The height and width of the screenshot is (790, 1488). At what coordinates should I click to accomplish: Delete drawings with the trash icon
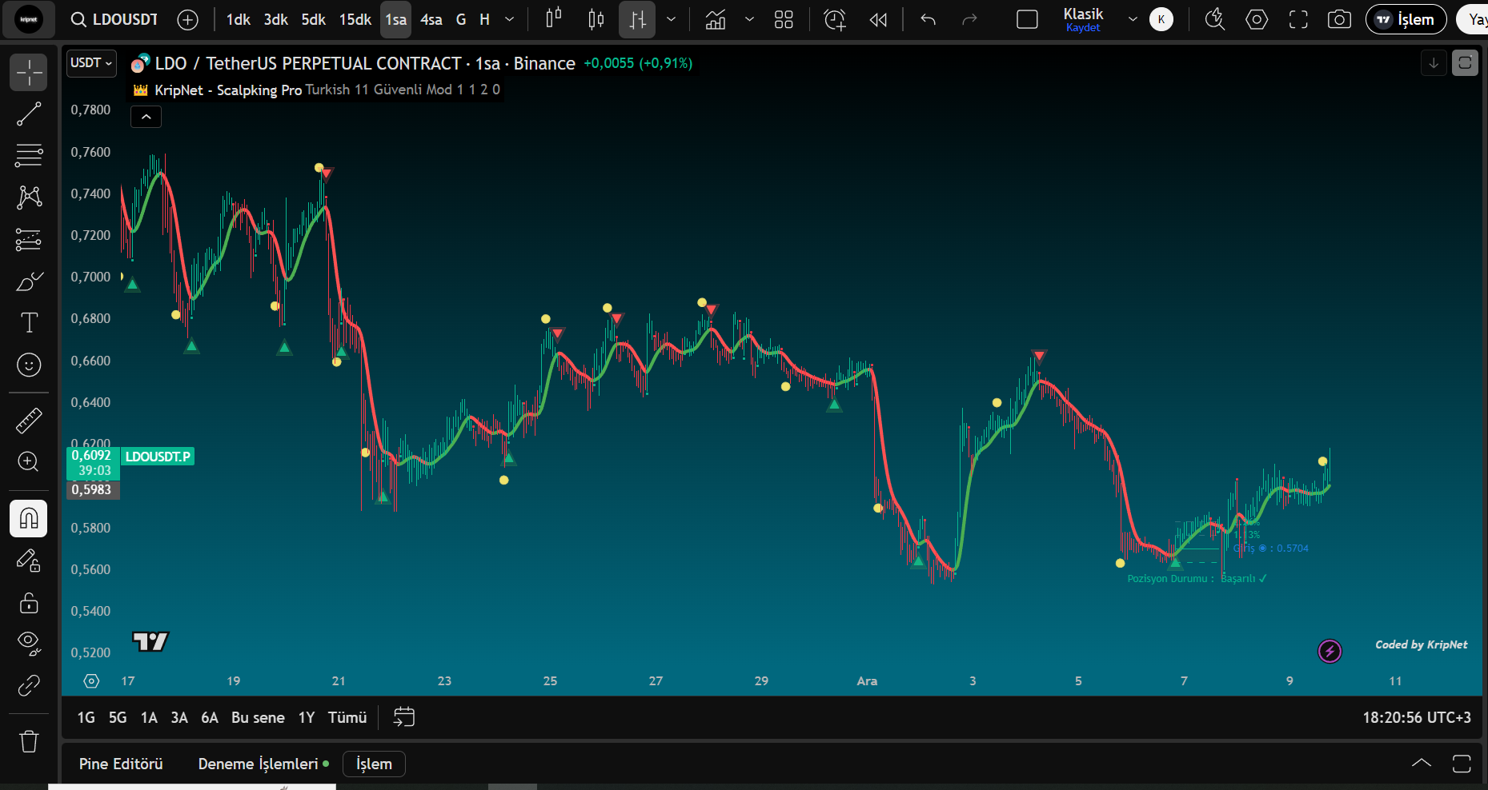click(29, 741)
